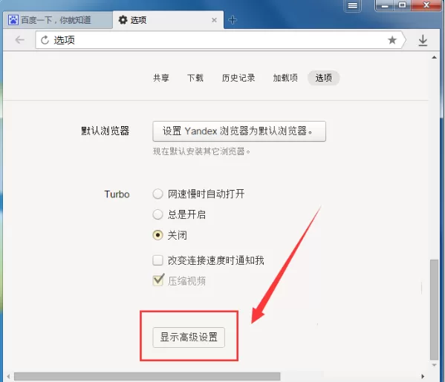Viewport: 445px width, 382px height.
Task: Click the scroll up arrow
Action: coord(434,58)
